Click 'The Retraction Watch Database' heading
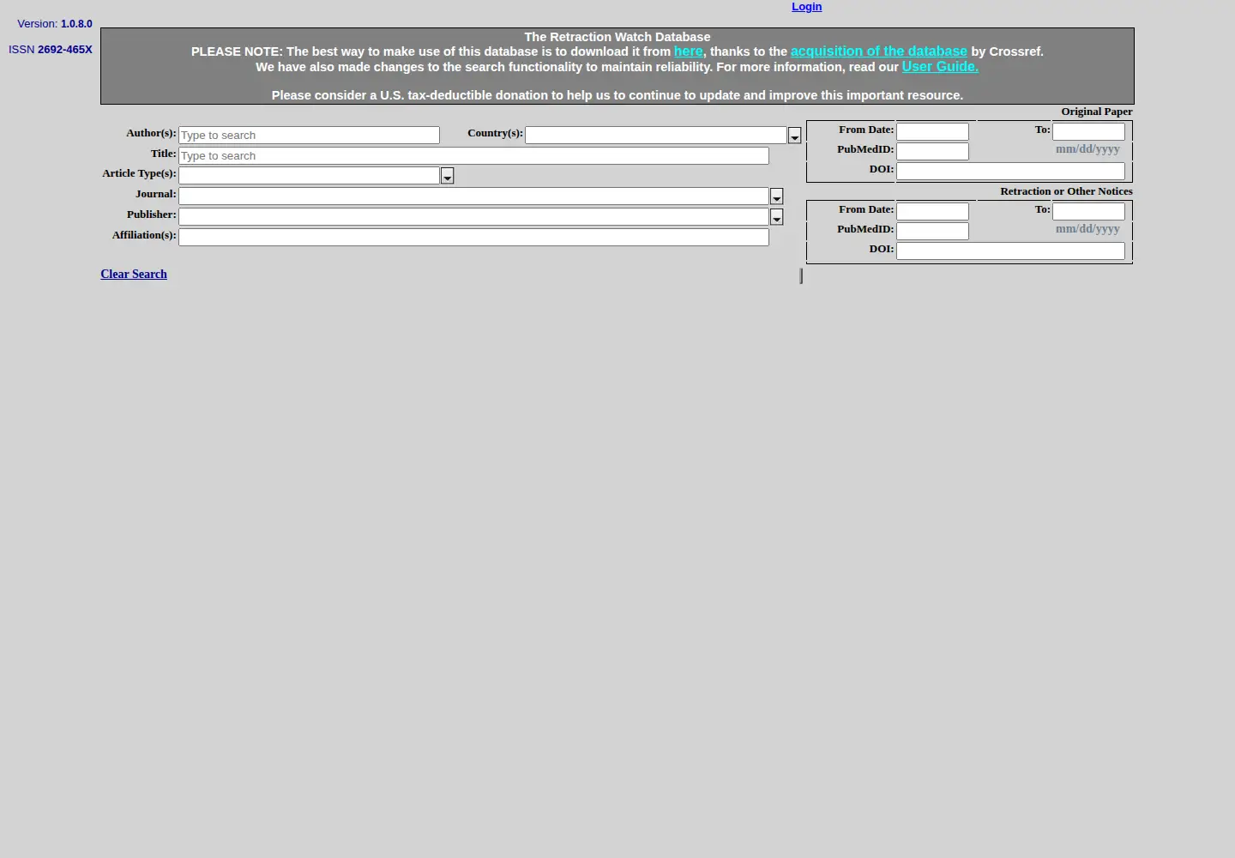1235x858 pixels. click(x=617, y=37)
